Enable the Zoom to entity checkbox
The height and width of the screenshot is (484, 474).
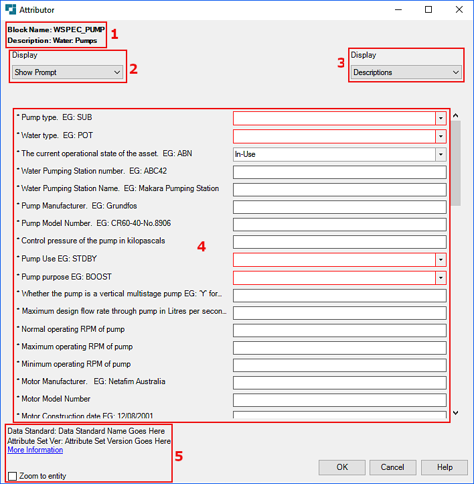click(13, 476)
